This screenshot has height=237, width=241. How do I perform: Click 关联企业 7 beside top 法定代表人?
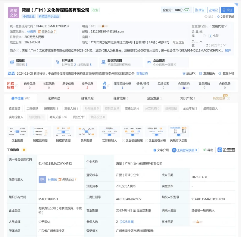pos(47,32)
